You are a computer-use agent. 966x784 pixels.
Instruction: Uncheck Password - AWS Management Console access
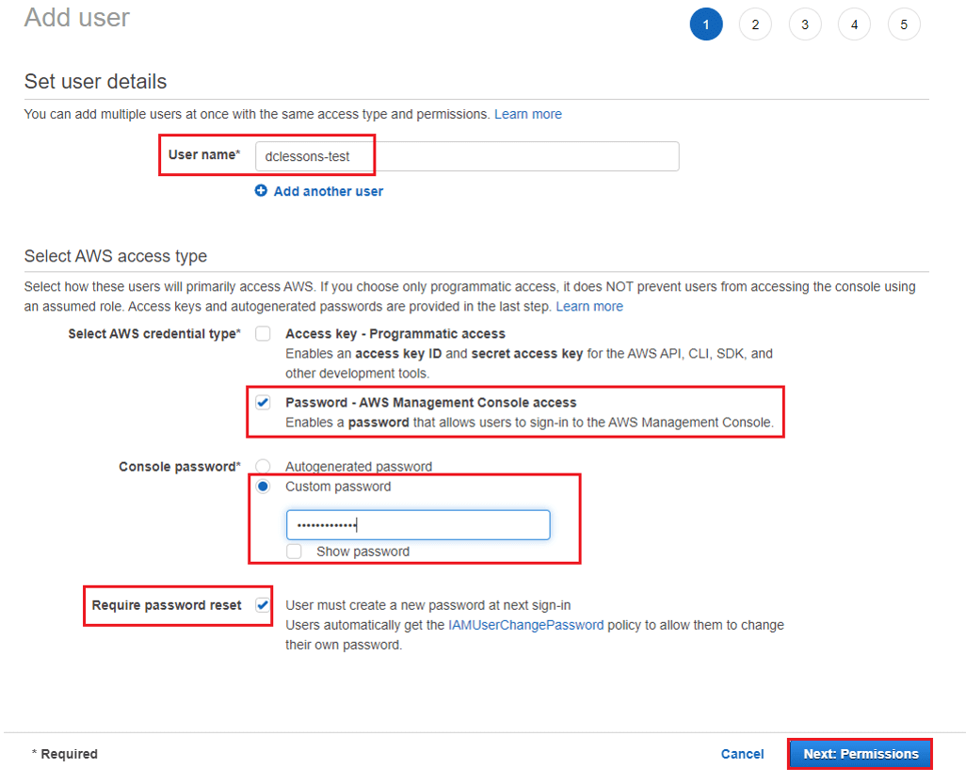(x=263, y=403)
